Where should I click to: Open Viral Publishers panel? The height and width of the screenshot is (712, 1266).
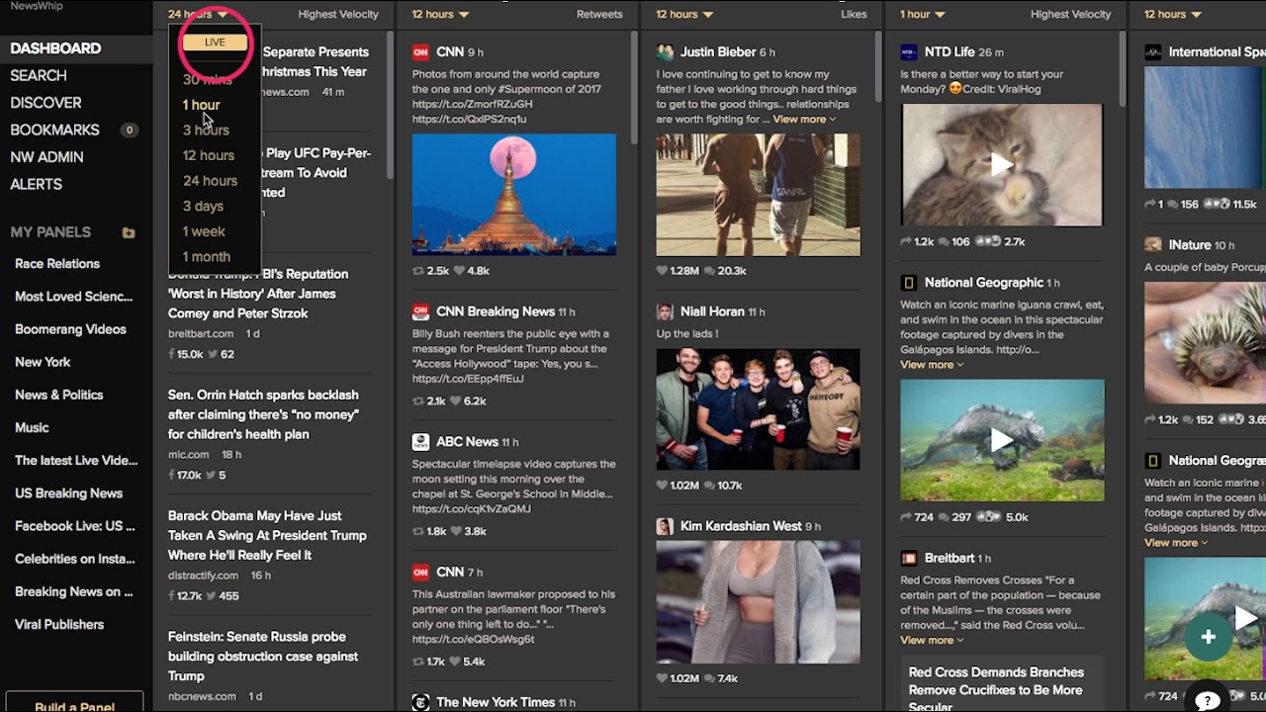59,624
